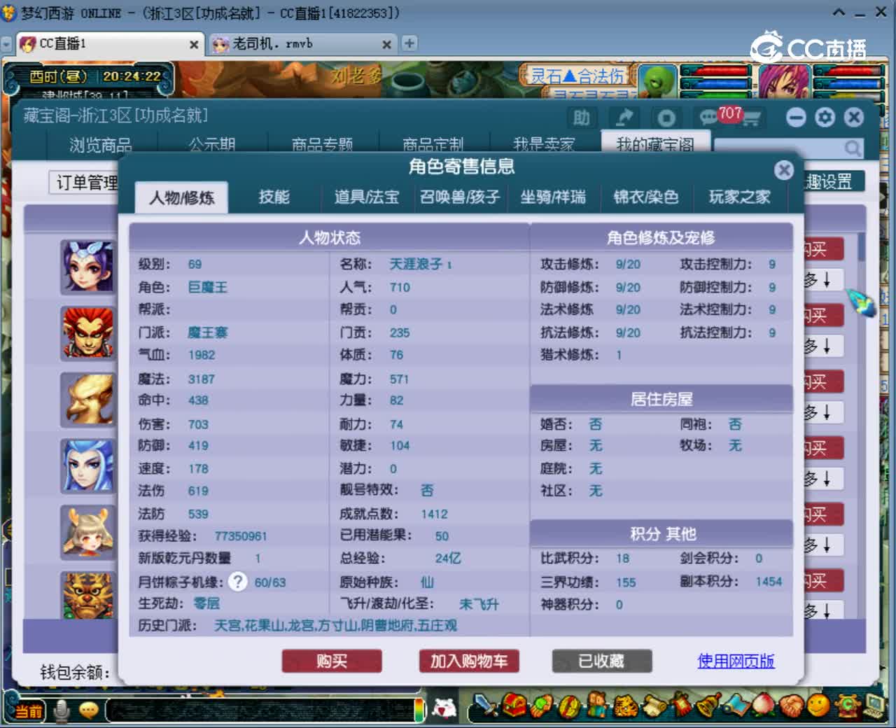Open the parchment scroll quest icon

point(653,707)
